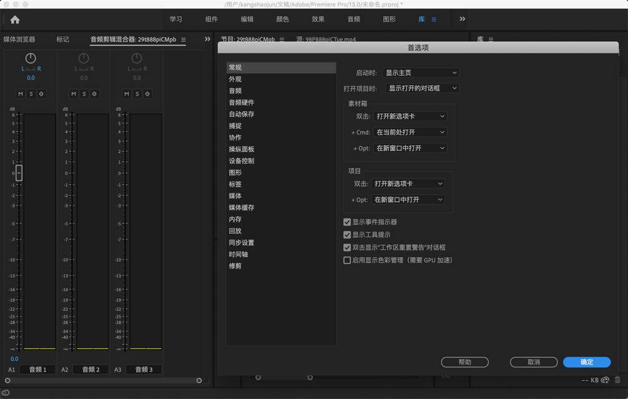This screenshot has height=399, width=628.
Task: Enable 启用显示色彩管理 checkbox
Action: tap(348, 260)
